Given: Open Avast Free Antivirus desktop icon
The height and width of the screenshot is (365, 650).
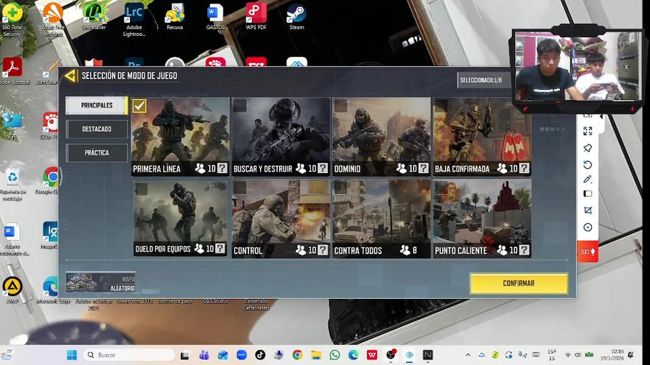Looking at the screenshot, I should 53,20.
